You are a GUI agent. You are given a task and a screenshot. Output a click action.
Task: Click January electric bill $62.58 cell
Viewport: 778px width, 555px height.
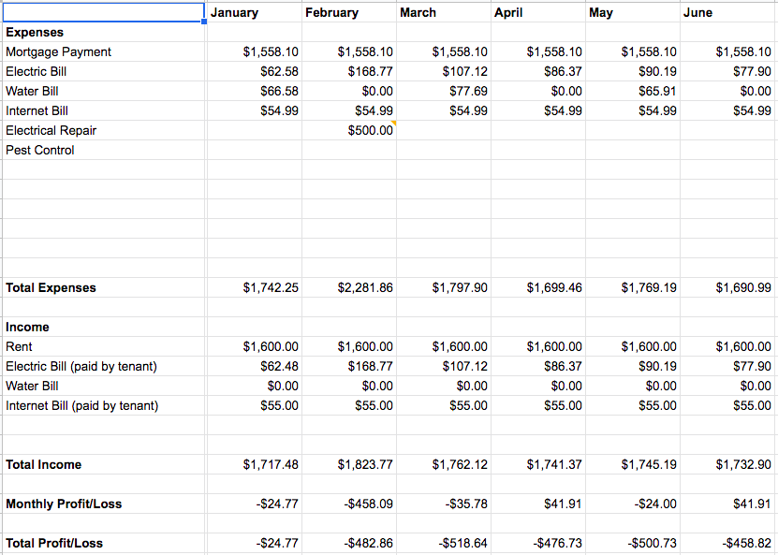pos(254,71)
